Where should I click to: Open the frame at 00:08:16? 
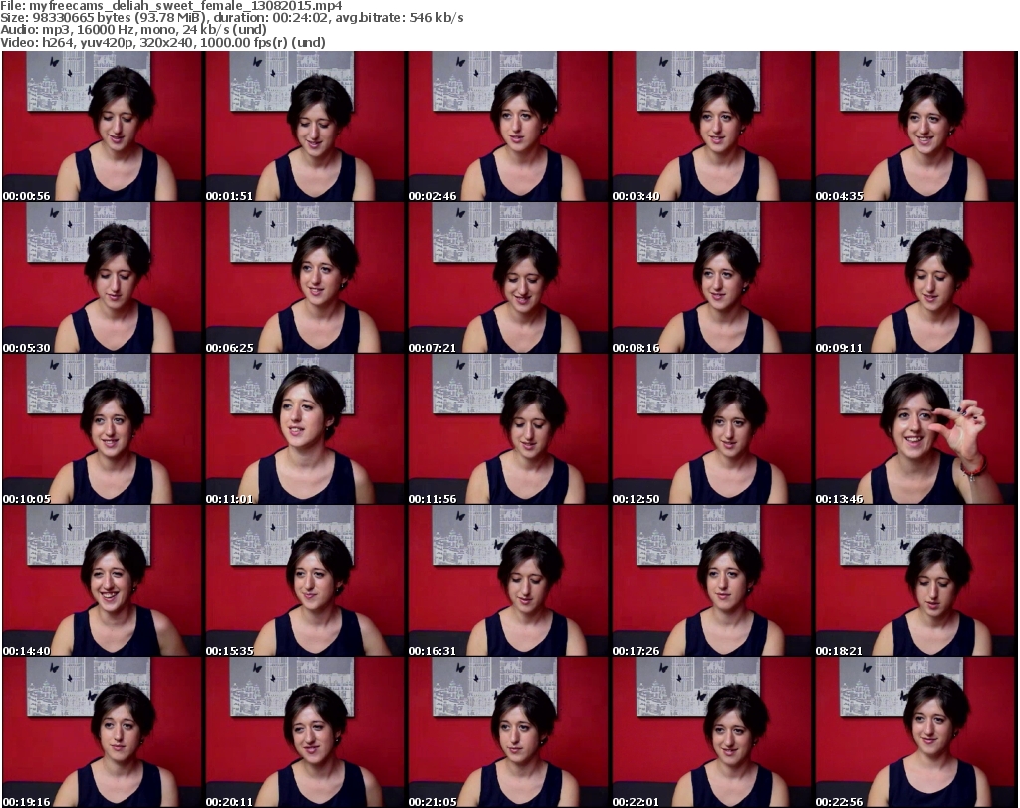pos(711,278)
